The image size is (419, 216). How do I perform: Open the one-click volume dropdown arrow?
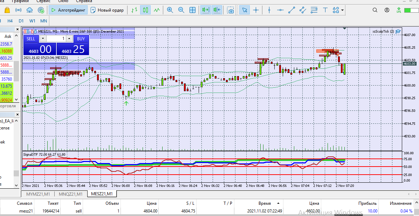pyautogui.click(x=43, y=39)
